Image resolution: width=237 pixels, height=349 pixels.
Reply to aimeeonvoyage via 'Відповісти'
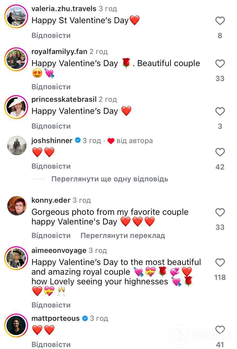51,305
